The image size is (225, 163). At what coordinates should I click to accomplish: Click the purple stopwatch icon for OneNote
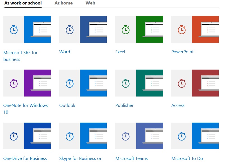click(14, 83)
